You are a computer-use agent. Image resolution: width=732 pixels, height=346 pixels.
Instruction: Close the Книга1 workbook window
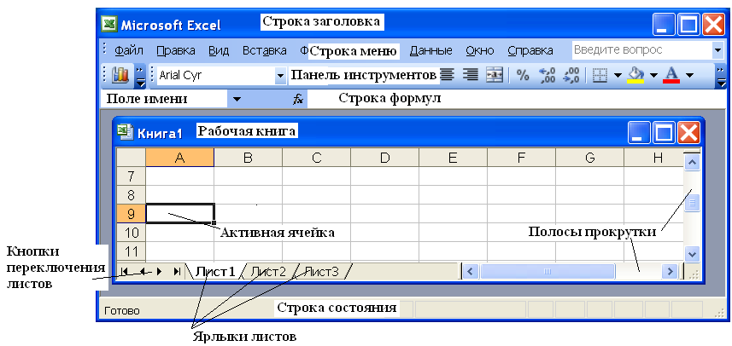tap(689, 133)
